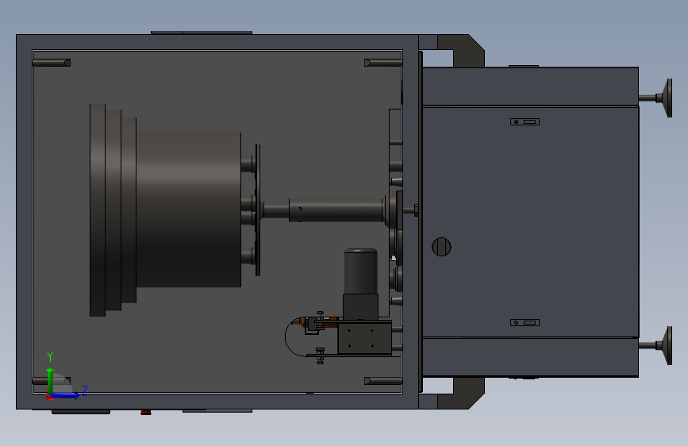Click the blue Z axis arrow of the triad
Screen dimensions: 688x446
pos(65,395)
